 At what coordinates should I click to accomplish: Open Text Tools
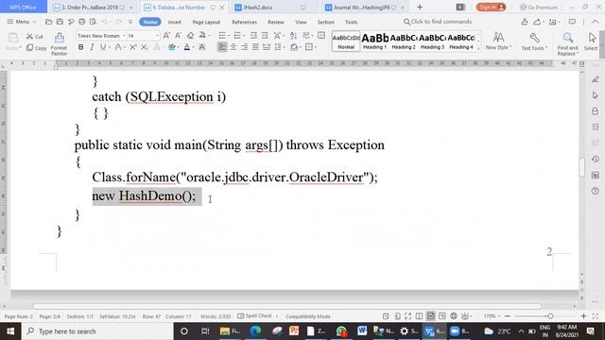(534, 42)
